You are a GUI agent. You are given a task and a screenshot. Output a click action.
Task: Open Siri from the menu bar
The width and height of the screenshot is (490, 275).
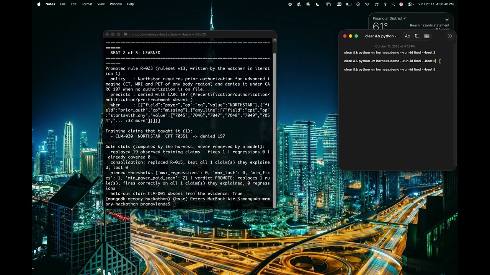(x=401, y=4)
